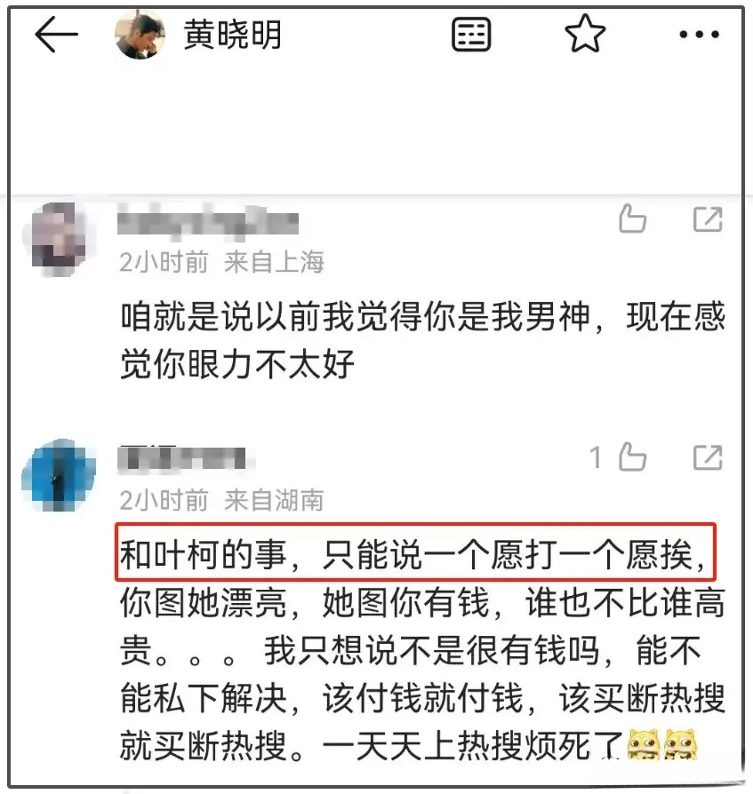
Task: Like the comment from 湖南
Action: (632, 457)
